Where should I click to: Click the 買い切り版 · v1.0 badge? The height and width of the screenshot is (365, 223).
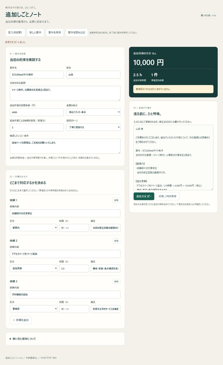(x=208, y=16)
